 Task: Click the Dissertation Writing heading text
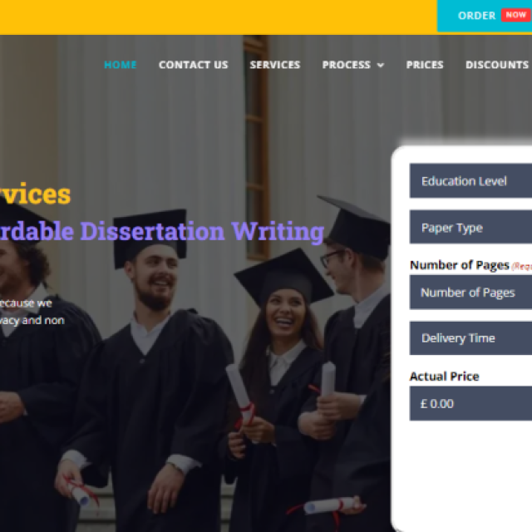coord(202,232)
